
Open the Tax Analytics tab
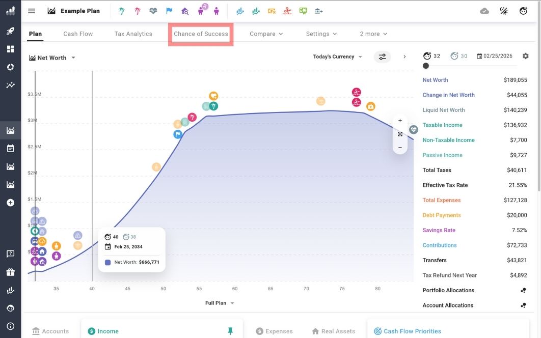pos(133,34)
